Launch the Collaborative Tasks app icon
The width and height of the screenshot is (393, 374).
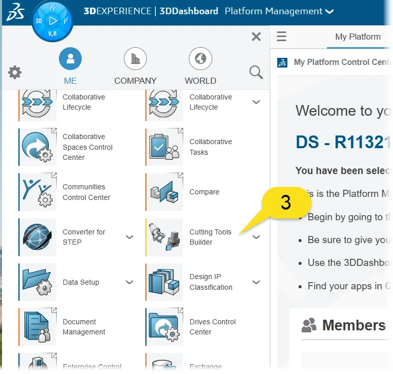(x=165, y=147)
